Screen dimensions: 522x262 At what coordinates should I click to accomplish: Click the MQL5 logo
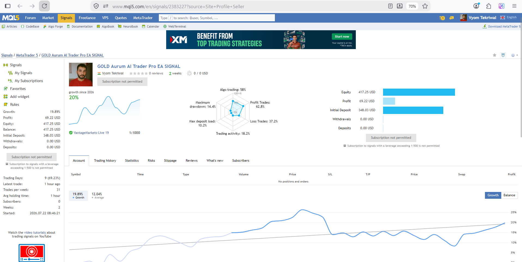[x=11, y=18]
